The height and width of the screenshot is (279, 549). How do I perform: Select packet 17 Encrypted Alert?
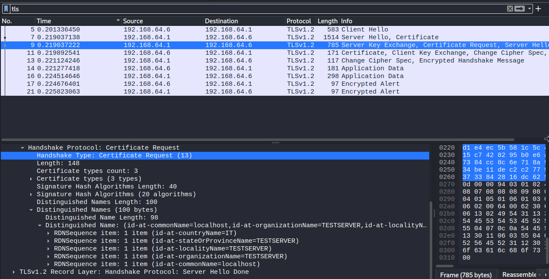274,84
